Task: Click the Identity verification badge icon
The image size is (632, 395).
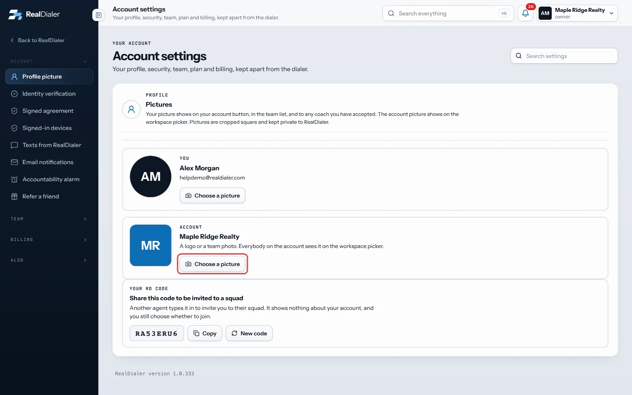Action: [x=14, y=94]
